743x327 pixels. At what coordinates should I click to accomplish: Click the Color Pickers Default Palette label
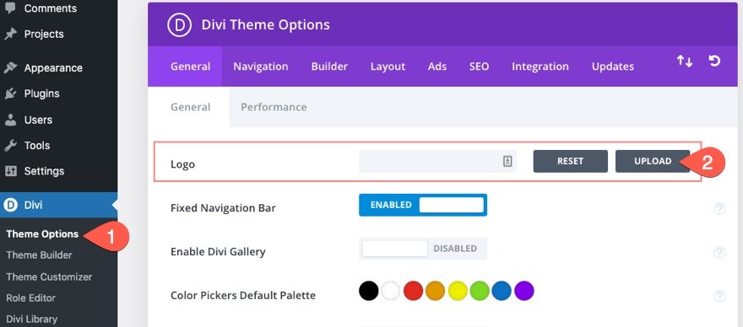[x=242, y=295]
